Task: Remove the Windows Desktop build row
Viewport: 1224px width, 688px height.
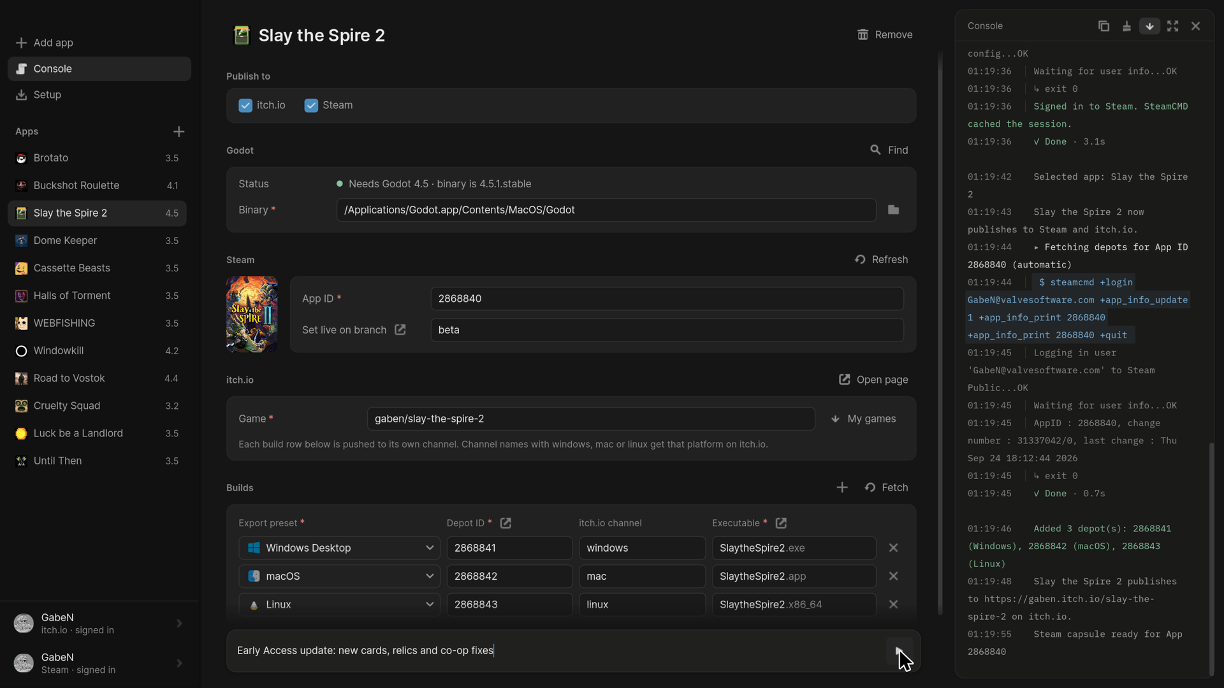Action: (x=893, y=548)
